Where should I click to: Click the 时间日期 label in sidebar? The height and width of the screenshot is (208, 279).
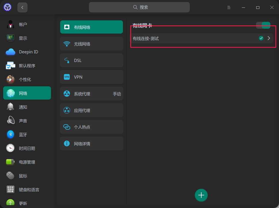(x=27, y=148)
